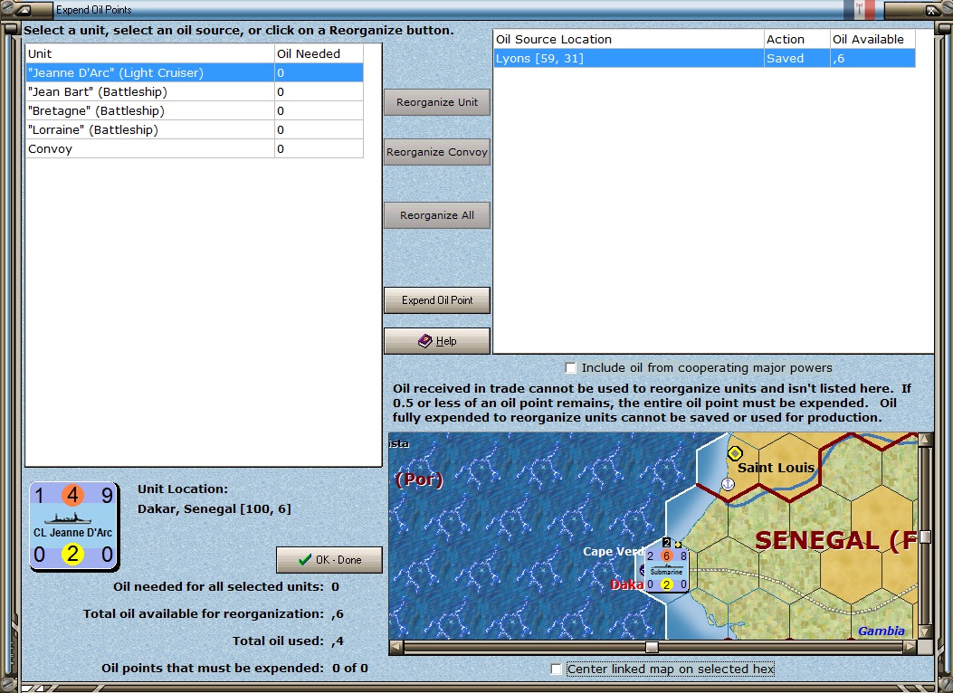Click the Reorganize Convoy button
The width and height of the screenshot is (953, 693).
437,152
